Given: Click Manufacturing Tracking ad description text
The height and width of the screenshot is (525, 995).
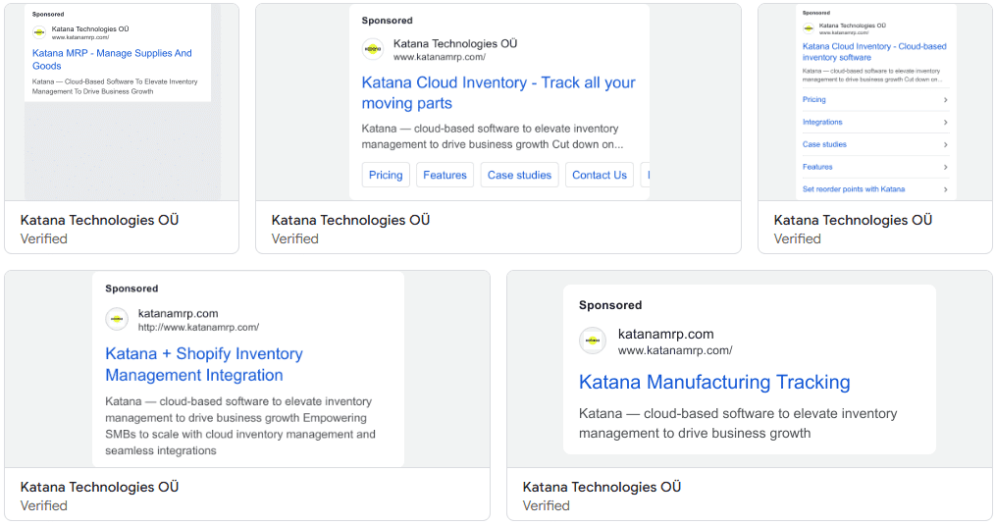Looking at the screenshot, I should 738,423.
